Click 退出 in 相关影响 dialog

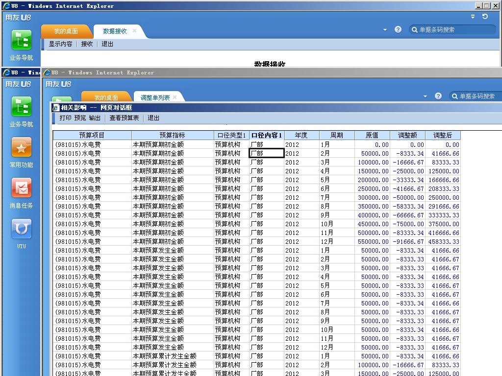coord(153,118)
